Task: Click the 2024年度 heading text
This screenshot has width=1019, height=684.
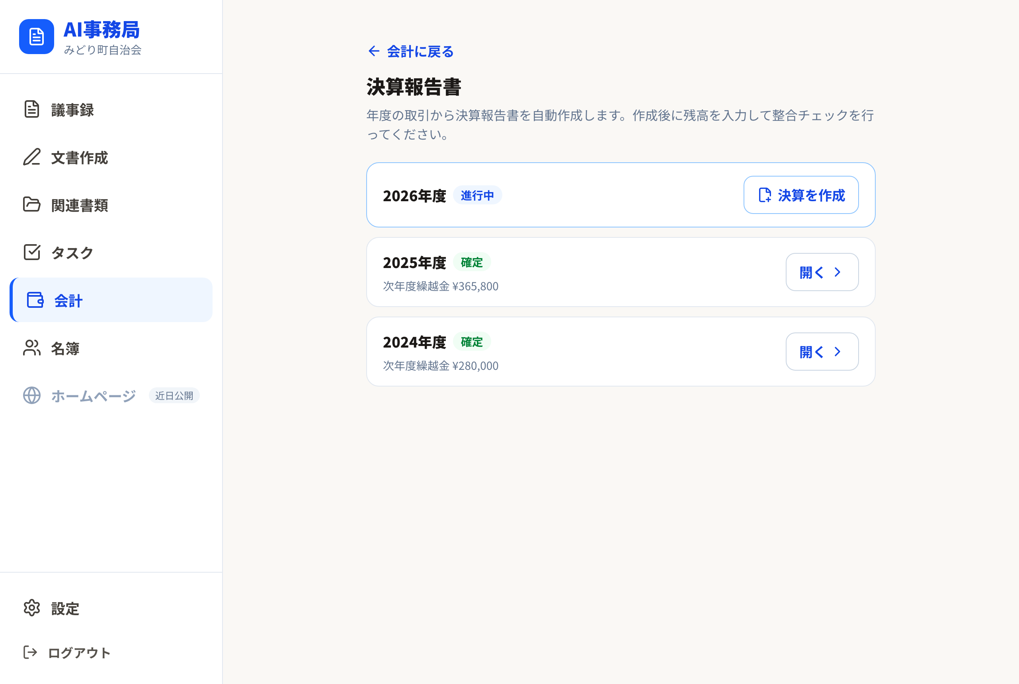Action: point(414,342)
